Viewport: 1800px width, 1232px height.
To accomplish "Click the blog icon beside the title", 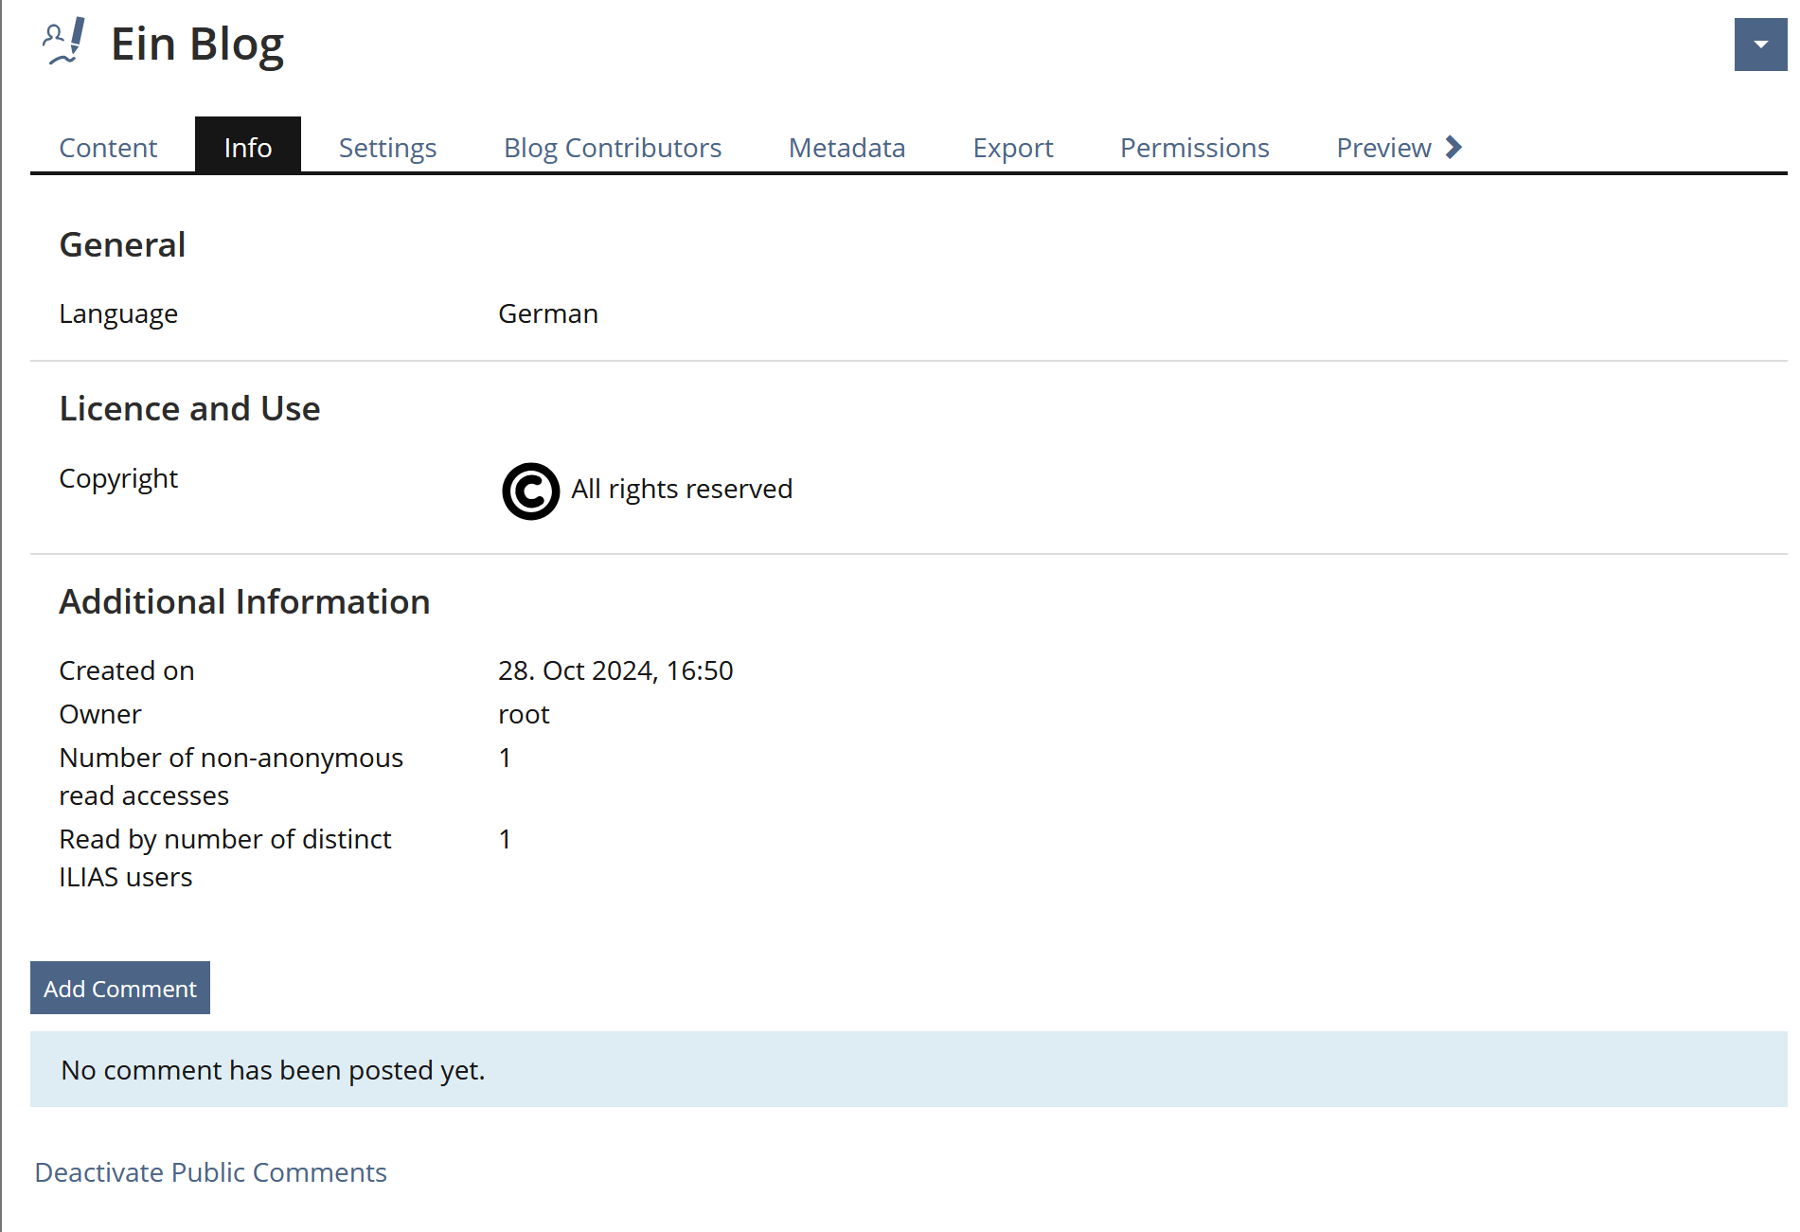I will (x=64, y=43).
